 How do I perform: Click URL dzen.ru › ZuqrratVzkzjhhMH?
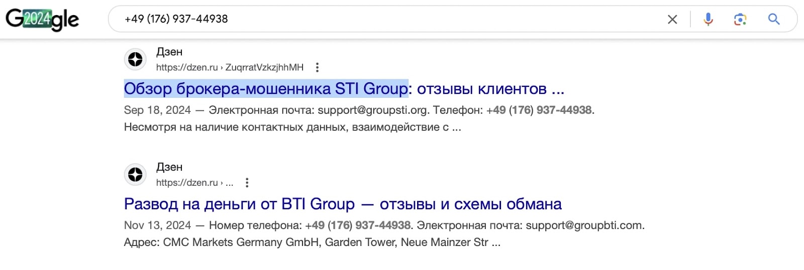point(230,67)
